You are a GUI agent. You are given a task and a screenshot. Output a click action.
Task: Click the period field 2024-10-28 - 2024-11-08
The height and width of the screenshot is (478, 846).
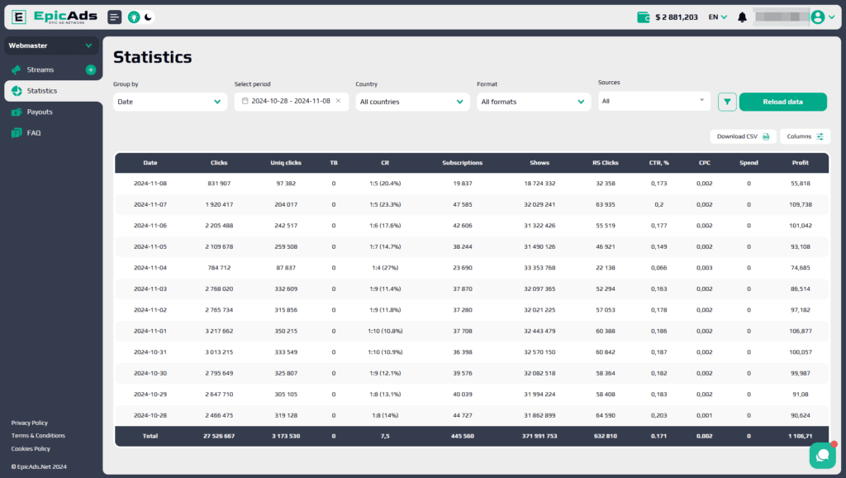point(291,101)
